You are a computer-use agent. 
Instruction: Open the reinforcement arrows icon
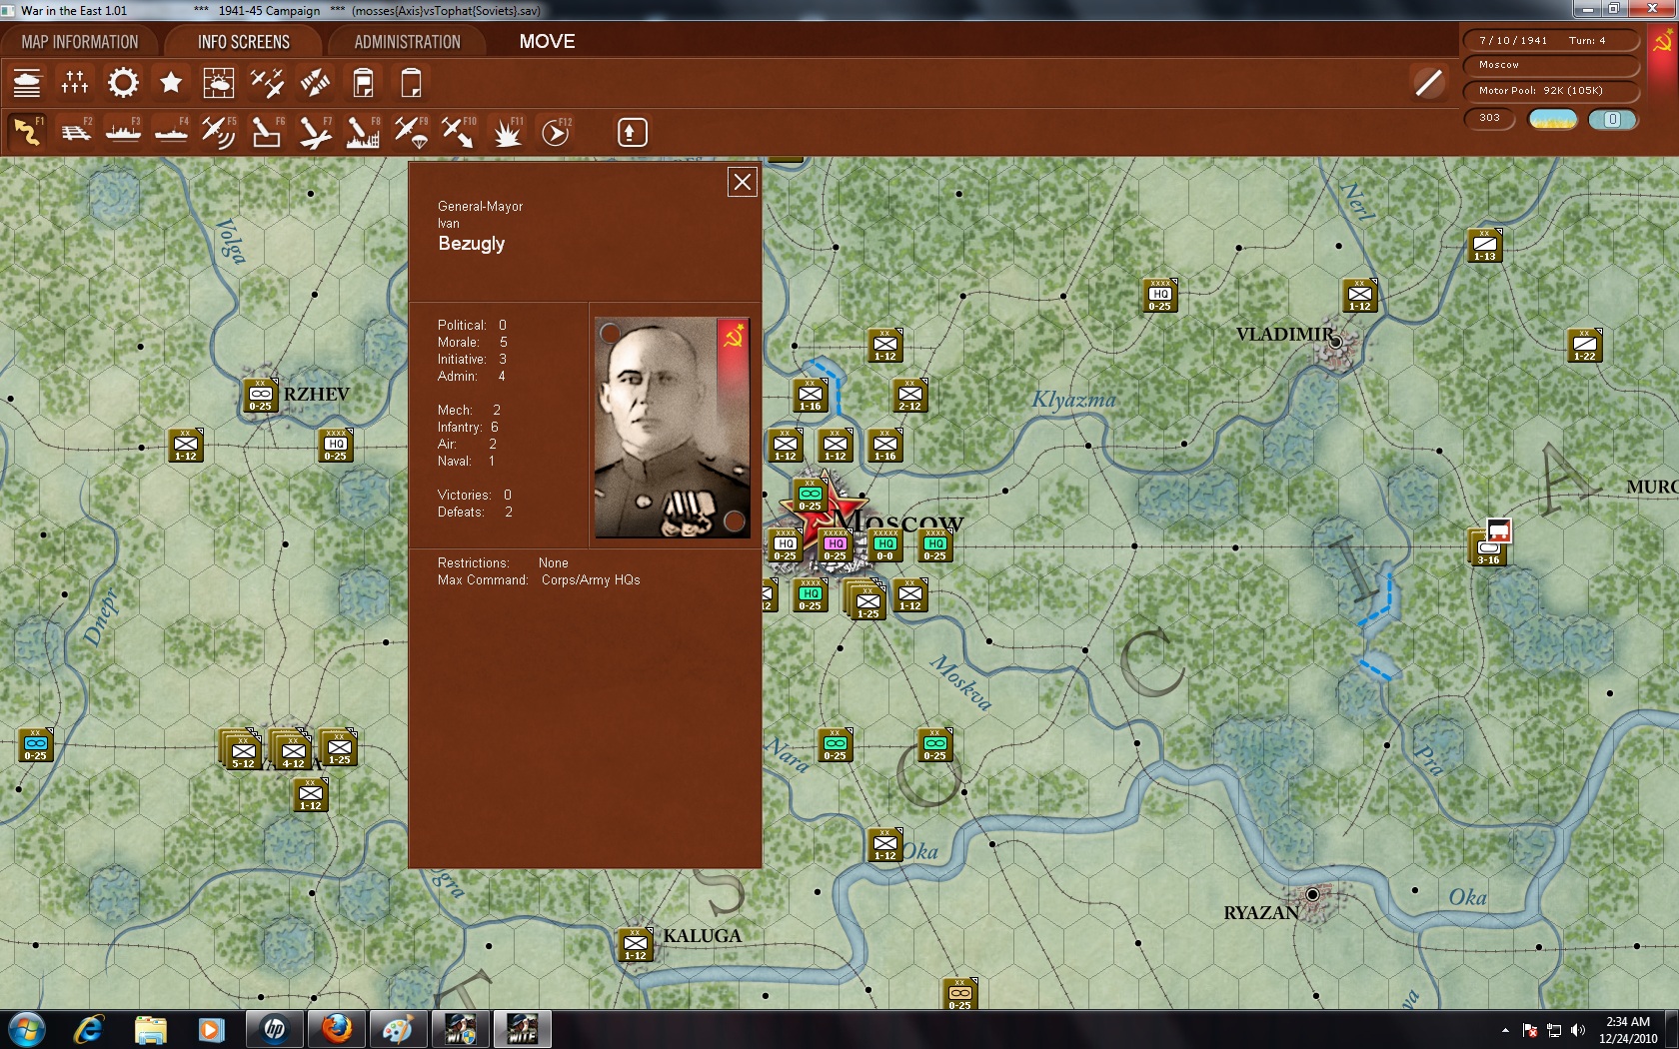[x=315, y=83]
